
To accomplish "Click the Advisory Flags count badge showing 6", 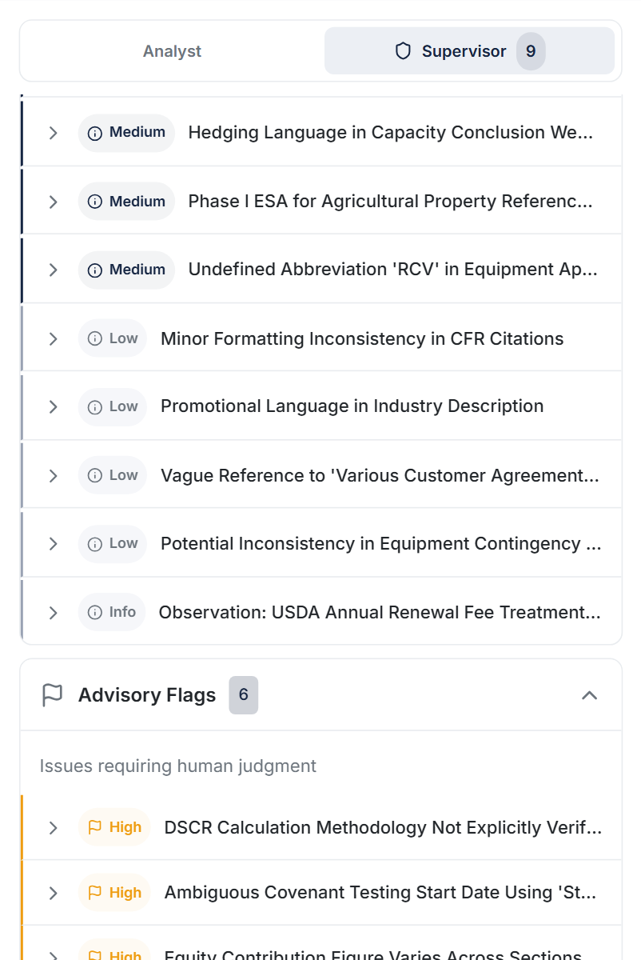I will 244,695.
